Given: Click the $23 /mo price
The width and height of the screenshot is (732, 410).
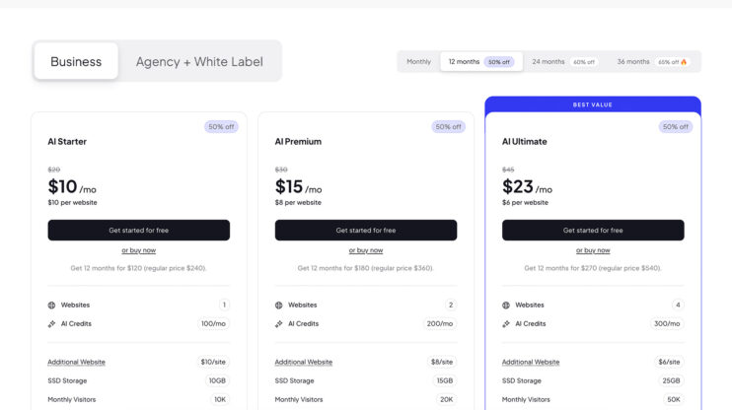Looking at the screenshot, I should click(x=527, y=187).
